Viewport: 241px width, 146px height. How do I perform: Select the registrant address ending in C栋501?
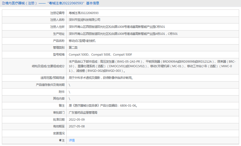point(117,27)
